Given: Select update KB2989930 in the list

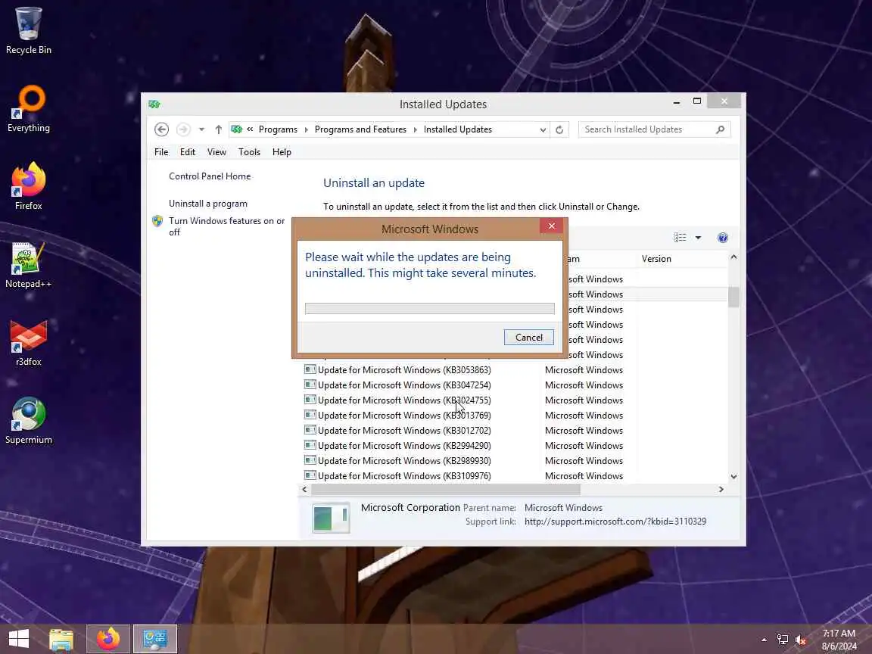Looking at the screenshot, I should (x=403, y=460).
